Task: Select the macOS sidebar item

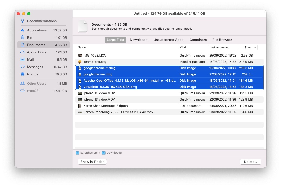Action: [x=33, y=91]
